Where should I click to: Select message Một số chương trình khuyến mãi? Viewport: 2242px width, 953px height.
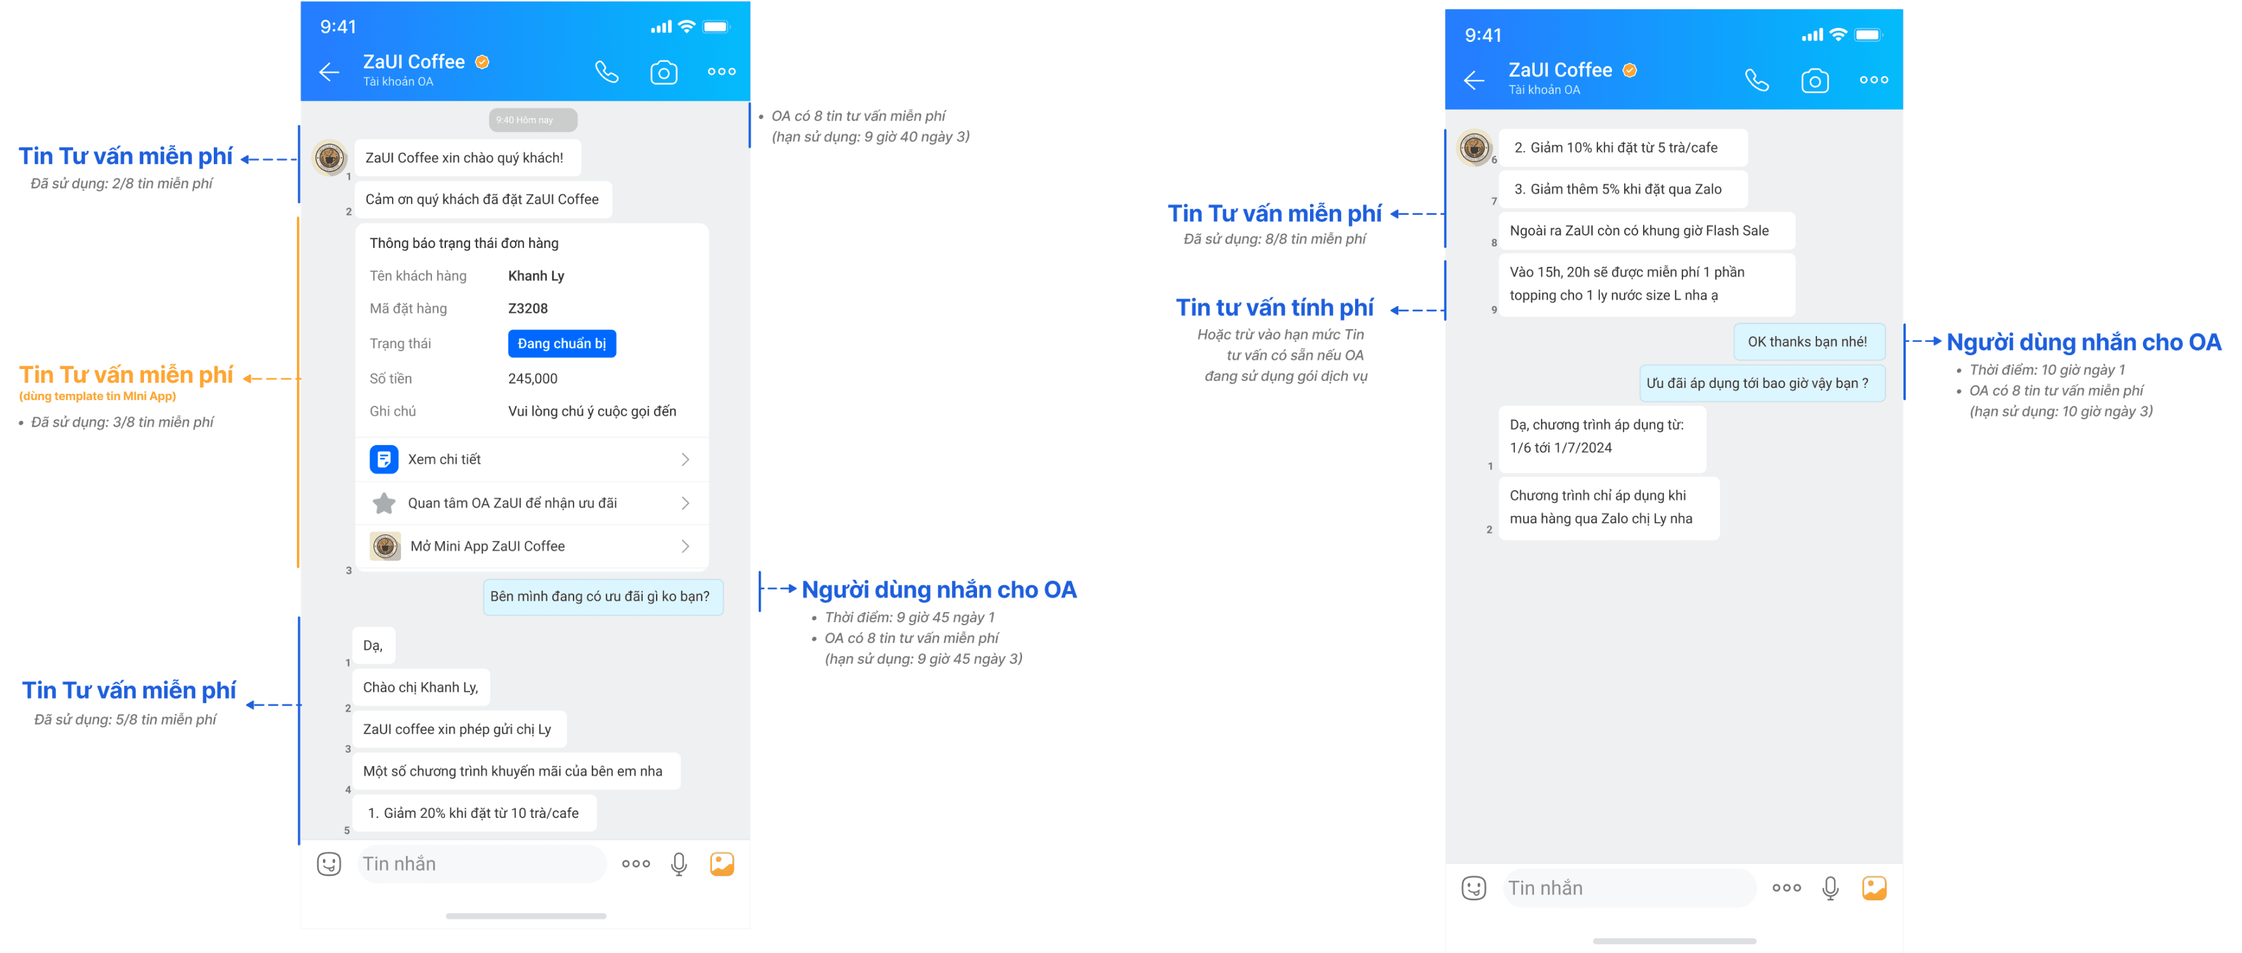[515, 771]
